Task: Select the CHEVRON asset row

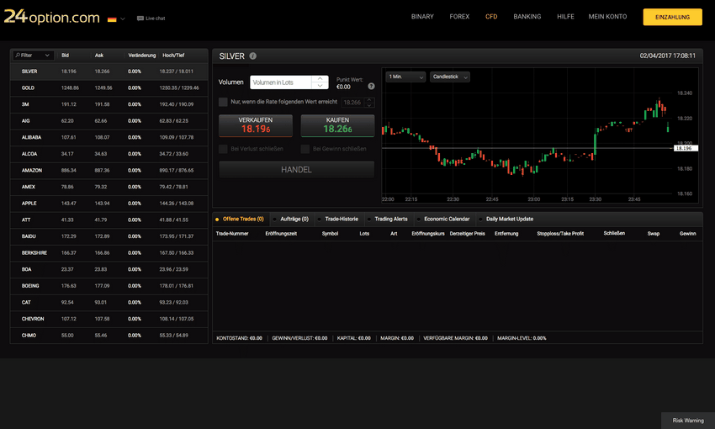Action: coord(109,319)
